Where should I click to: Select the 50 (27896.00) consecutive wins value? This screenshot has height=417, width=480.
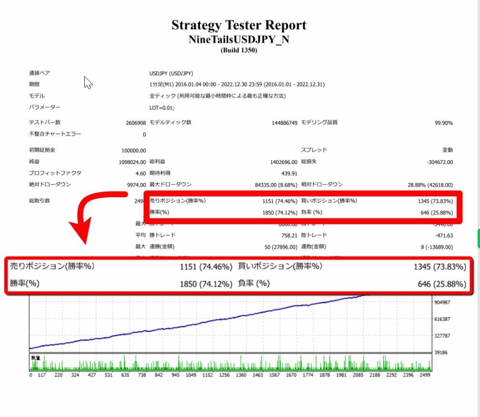pos(281,247)
